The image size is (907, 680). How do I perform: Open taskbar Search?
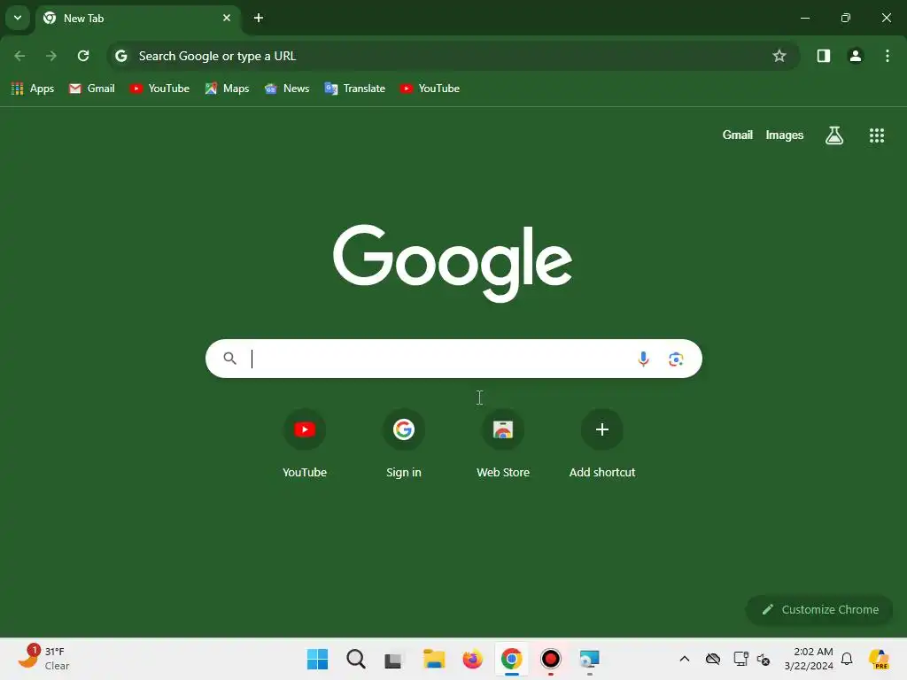(x=356, y=659)
